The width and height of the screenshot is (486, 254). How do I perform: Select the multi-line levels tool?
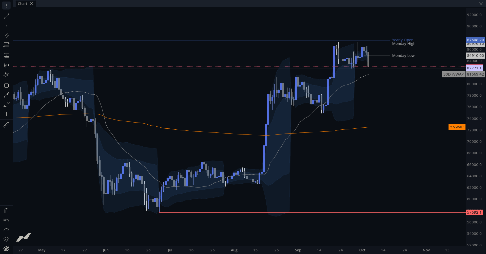(6, 45)
